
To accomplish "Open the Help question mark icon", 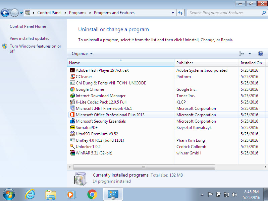I will tap(260, 54).
